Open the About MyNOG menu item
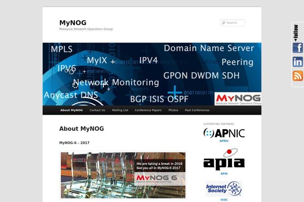The height and width of the screenshot is (202, 304). point(71,110)
